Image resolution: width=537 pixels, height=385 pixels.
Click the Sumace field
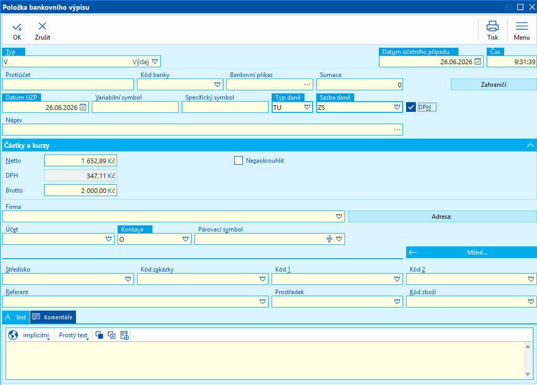tap(359, 85)
